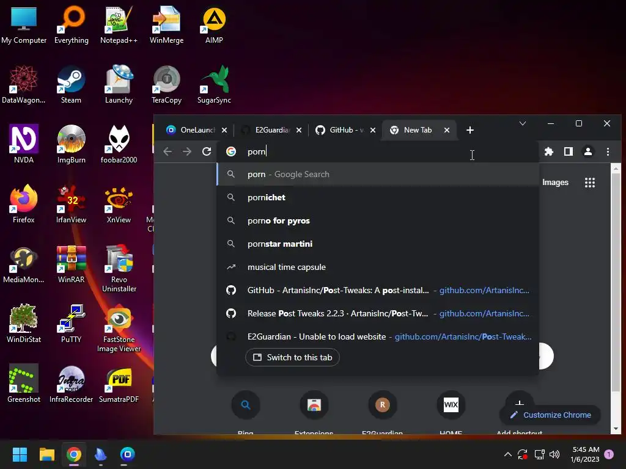Open the DataWagon desktop shortcut
This screenshot has height=469, width=626.
(x=24, y=84)
